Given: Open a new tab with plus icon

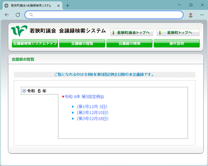Looking at the screenshot, I should pos(68,6).
